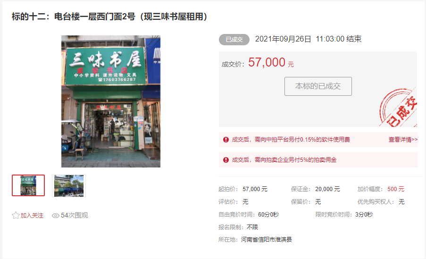The height and width of the screenshot is (259, 426).
Task: Click the auction title 标的十二 heading
Action: 109,17
